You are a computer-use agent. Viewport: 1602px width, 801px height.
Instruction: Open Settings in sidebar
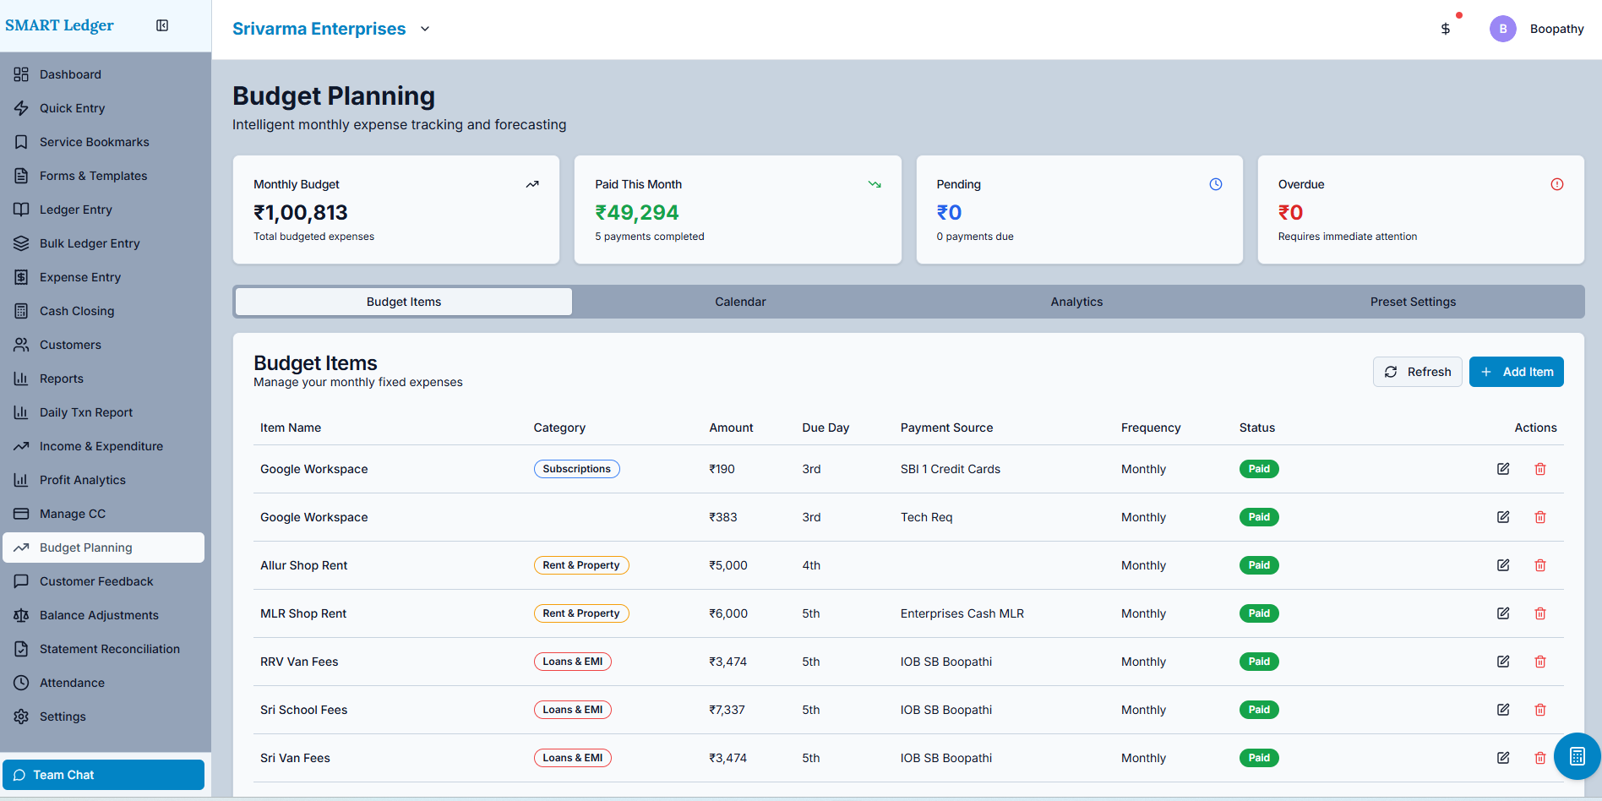pyautogui.click(x=103, y=717)
